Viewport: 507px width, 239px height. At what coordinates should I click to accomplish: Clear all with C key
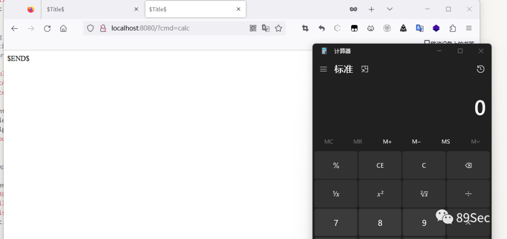tap(424, 165)
